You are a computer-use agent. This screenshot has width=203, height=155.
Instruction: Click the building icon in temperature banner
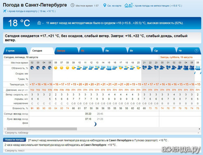(39, 23)
